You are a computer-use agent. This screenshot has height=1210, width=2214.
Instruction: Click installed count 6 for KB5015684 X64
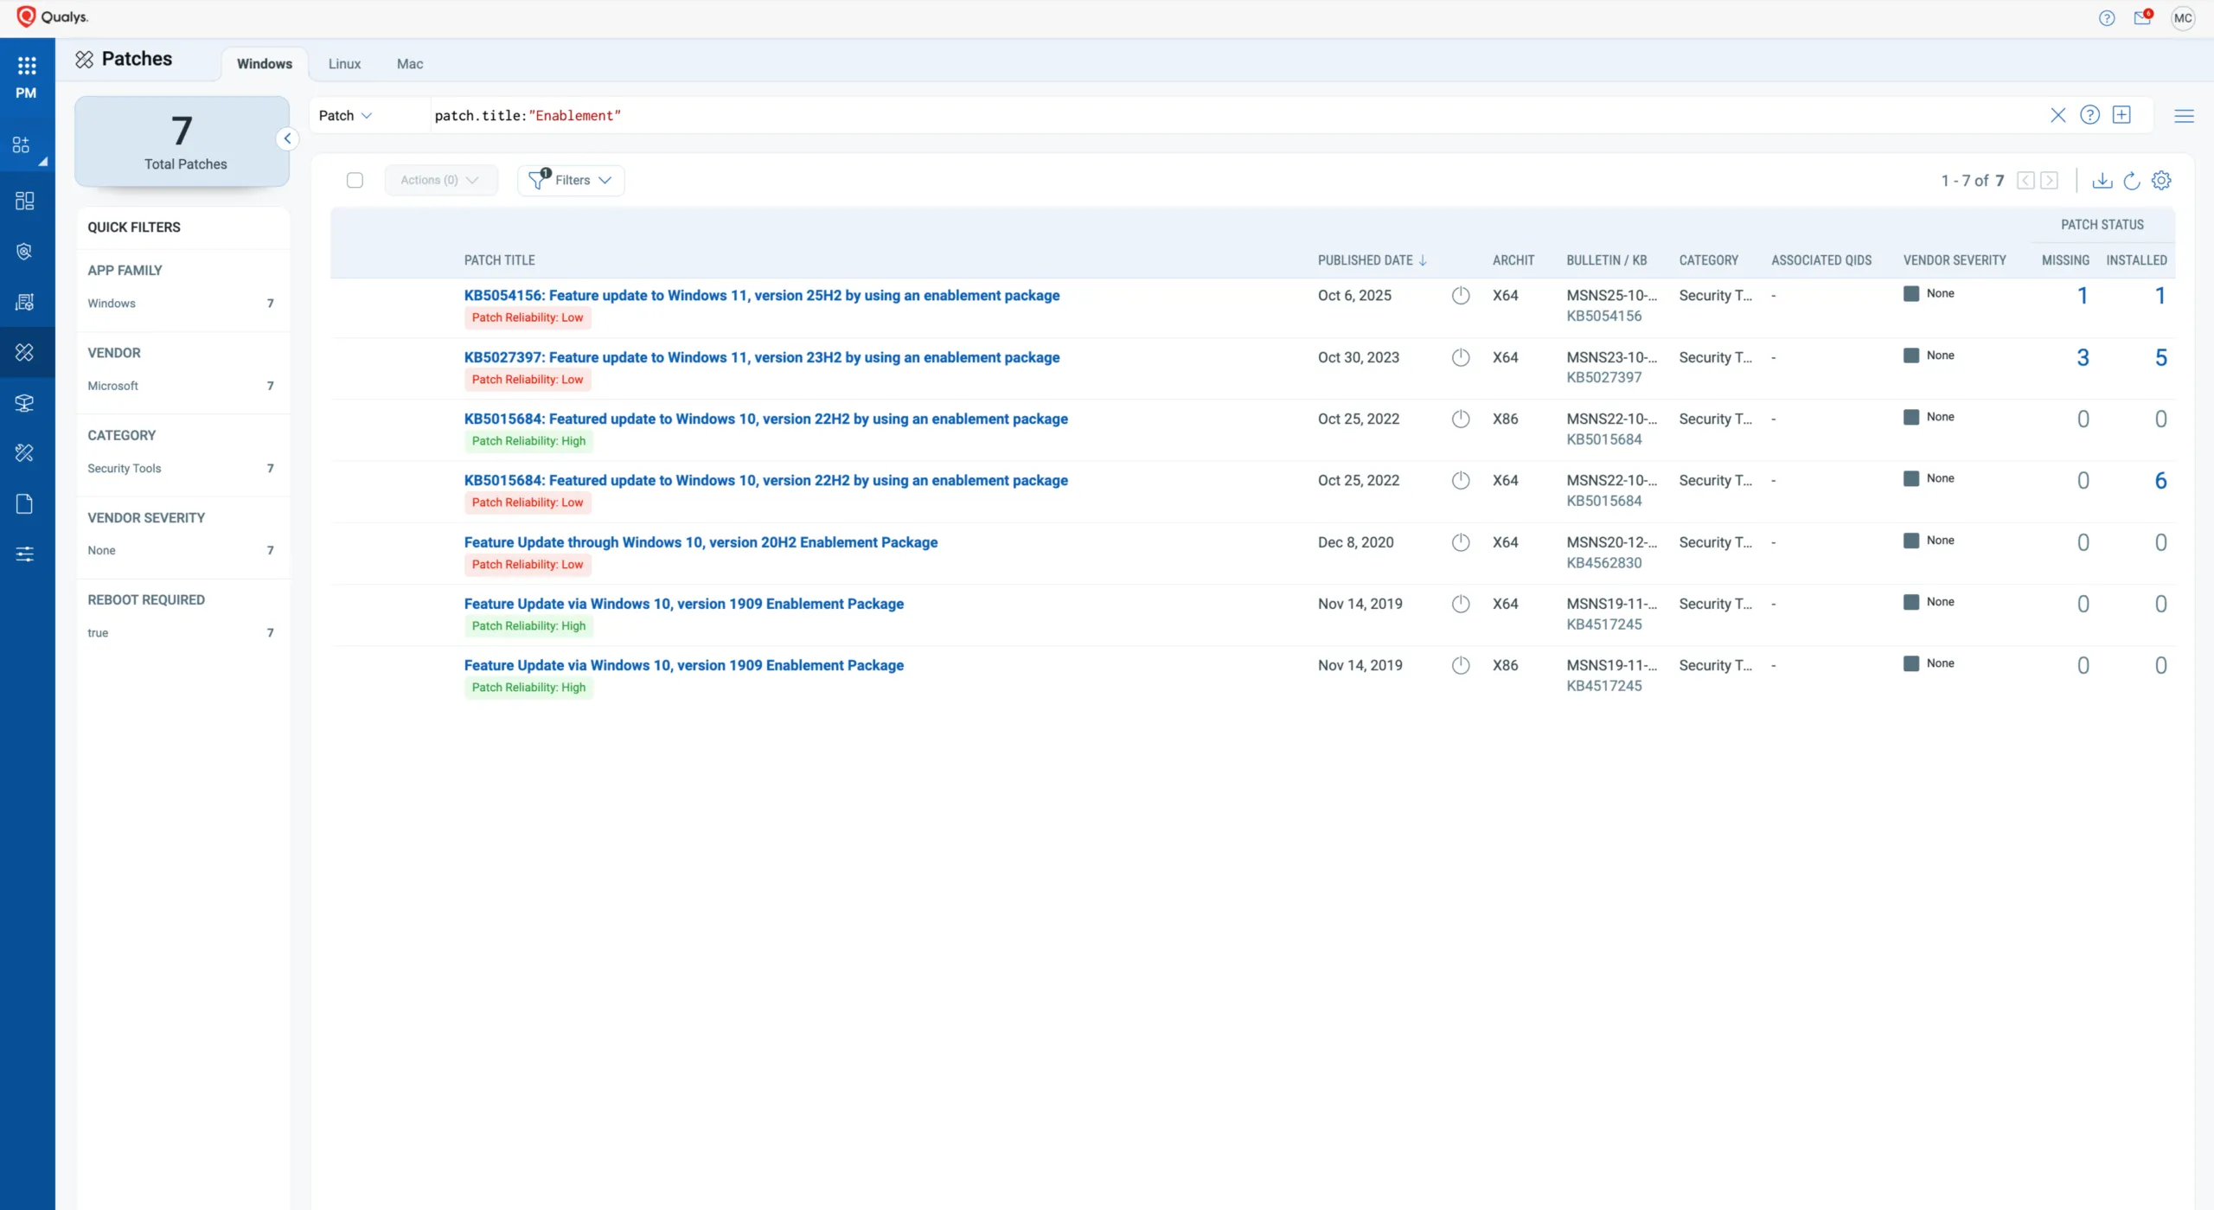coord(2160,480)
